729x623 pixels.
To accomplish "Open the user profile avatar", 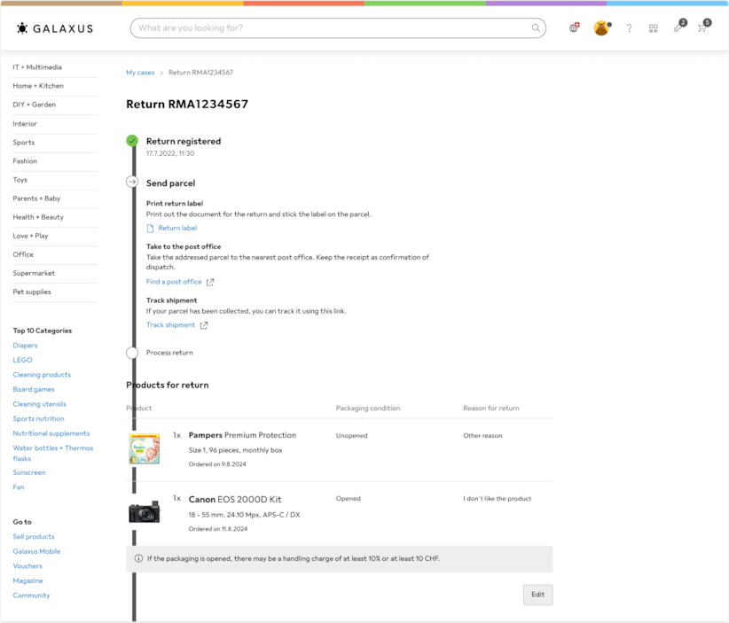I will pos(601,28).
